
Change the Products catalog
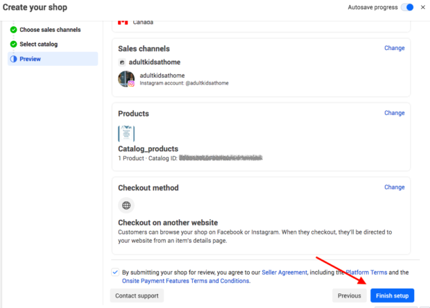[x=394, y=113]
